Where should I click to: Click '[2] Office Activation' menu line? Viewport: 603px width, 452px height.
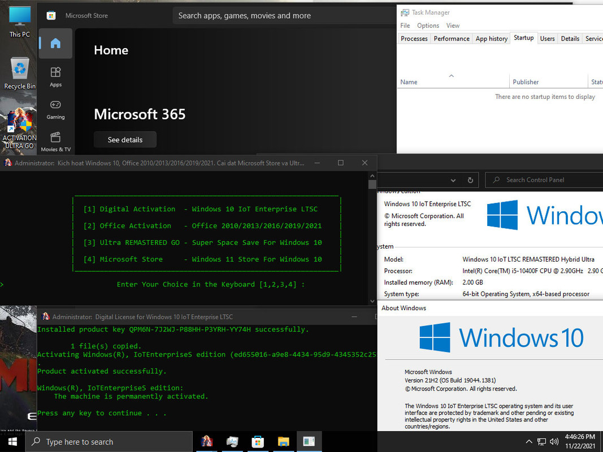pos(202,226)
